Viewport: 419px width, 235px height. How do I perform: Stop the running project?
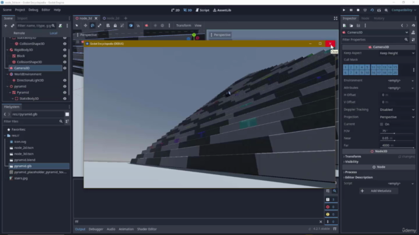click(x=358, y=10)
